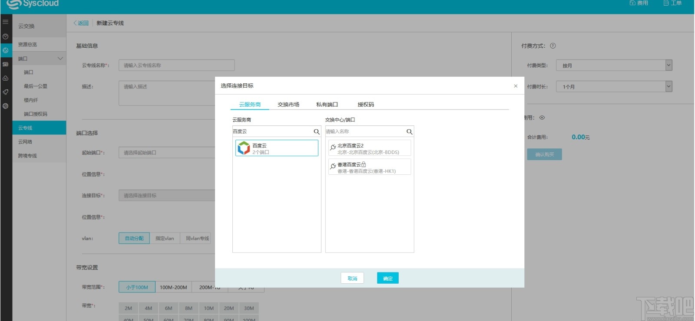This screenshot has height=321, width=695.
Task: Select the 小于100M bandwidth range
Action: [x=137, y=287]
